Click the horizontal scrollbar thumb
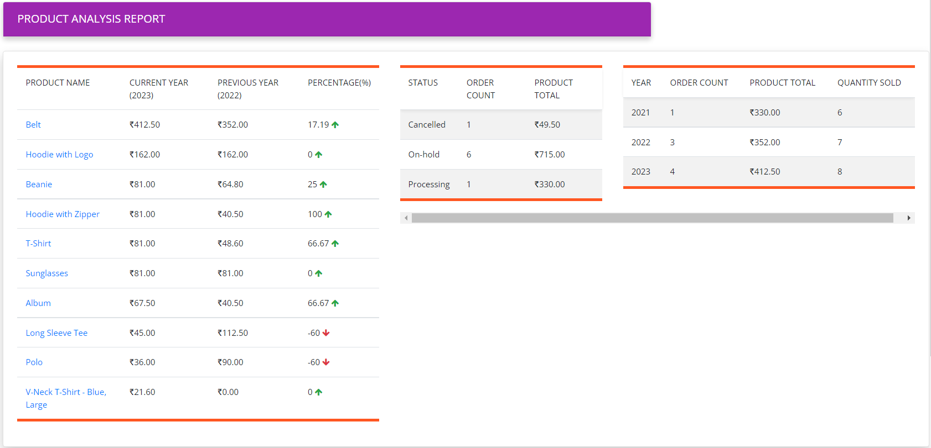The image size is (931, 448). point(652,218)
